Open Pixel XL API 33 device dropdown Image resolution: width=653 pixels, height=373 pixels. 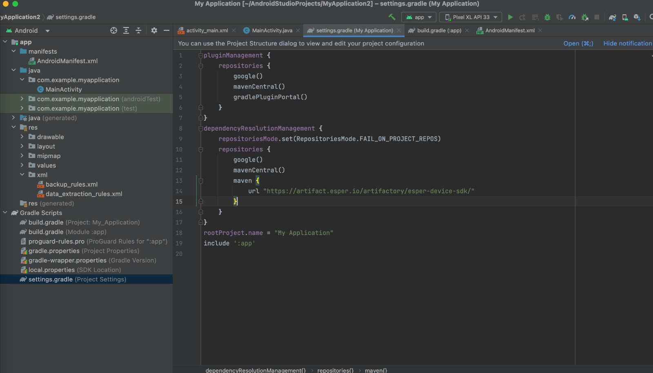click(471, 17)
